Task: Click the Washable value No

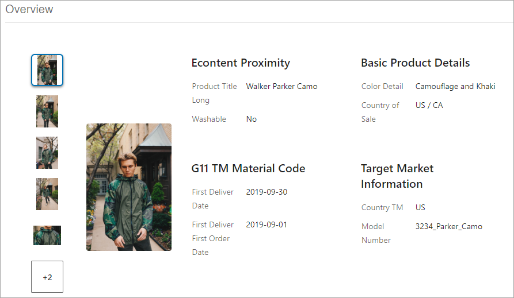Action: point(252,119)
